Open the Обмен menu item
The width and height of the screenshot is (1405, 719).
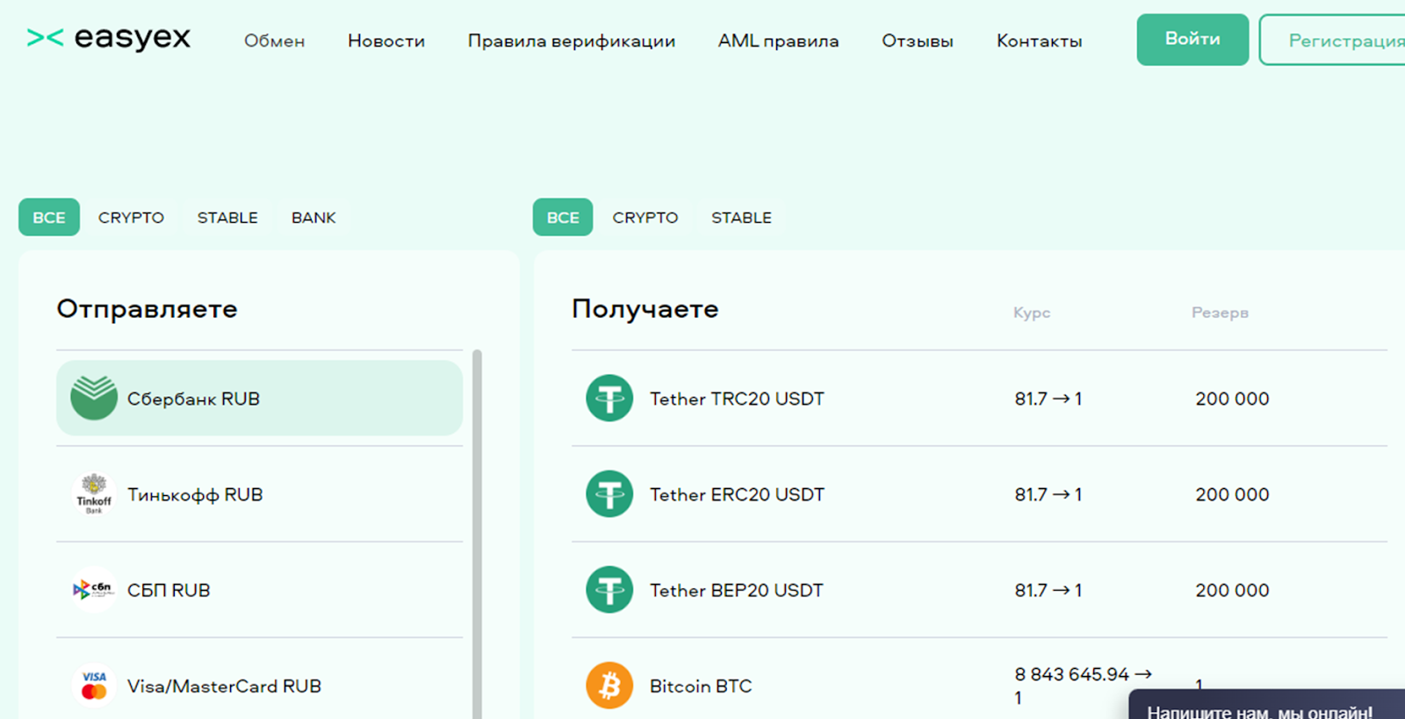(274, 41)
